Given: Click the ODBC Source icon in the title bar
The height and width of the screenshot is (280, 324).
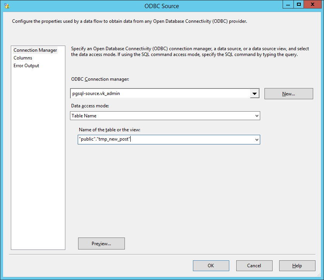Looking at the screenshot, I should click(6, 5).
